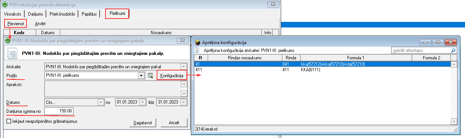This screenshot has width=465, height=138.
Task: Click the Formula 2 column header
Action: pos(431,58)
